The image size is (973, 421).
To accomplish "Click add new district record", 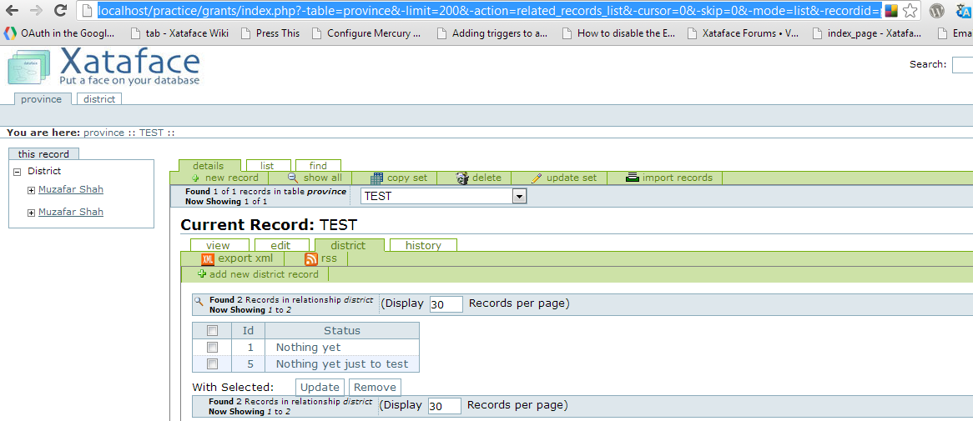I will (258, 274).
